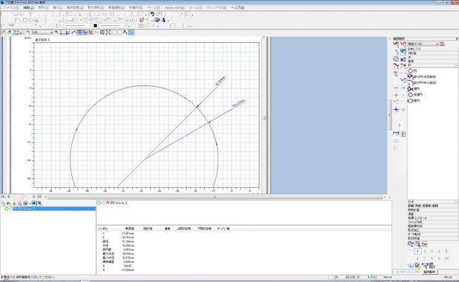Screen dimensions: 459x282
Task: Collapse the 円 category dropdown arrow
Action: (457, 65)
